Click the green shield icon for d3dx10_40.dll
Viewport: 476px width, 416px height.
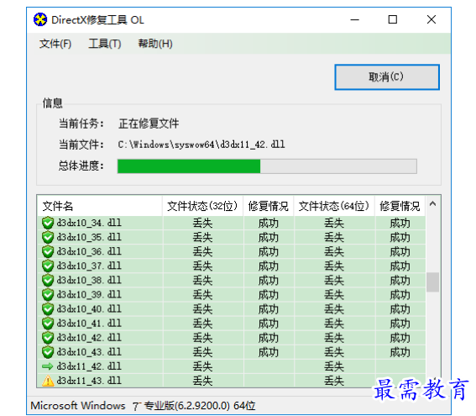pyautogui.click(x=48, y=309)
